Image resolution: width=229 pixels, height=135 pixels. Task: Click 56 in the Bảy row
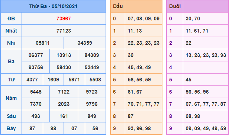point(95,128)
